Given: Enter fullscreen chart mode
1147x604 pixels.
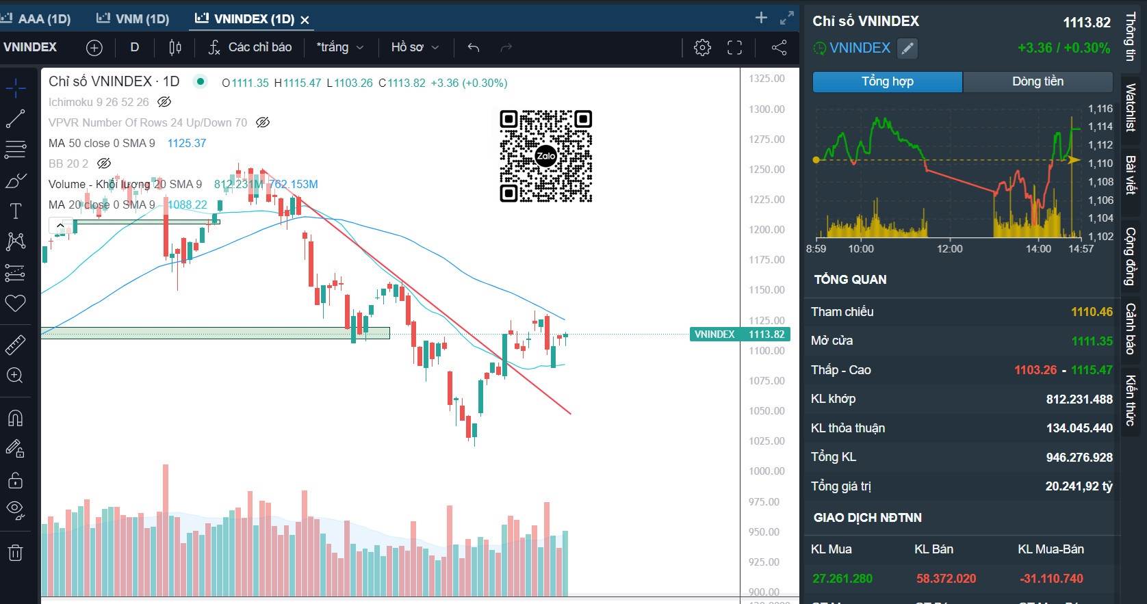Looking at the screenshot, I should tap(734, 47).
